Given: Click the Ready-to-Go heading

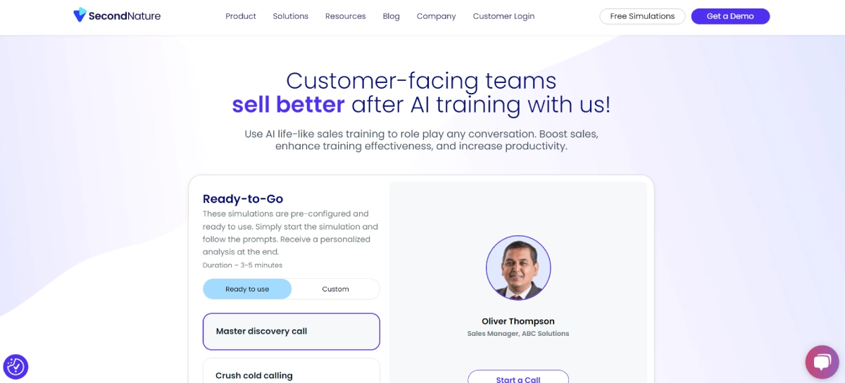Looking at the screenshot, I should tap(243, 199).
